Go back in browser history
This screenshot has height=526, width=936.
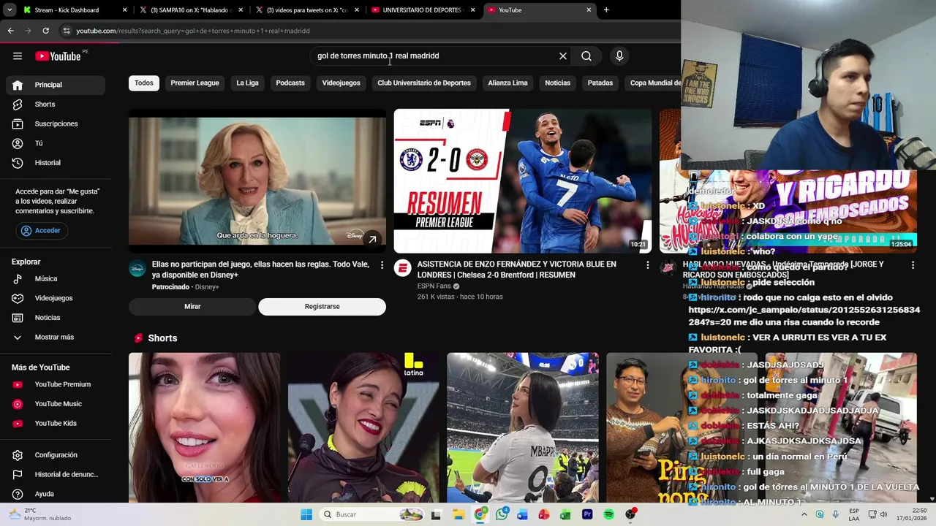tap(10, 31)
